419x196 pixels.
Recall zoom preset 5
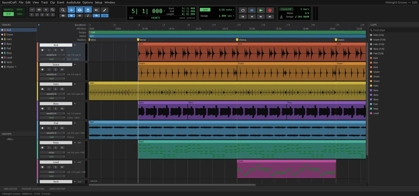[x=53, y=15]
